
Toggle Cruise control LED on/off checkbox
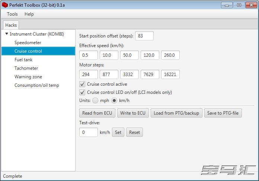pos(83,92)
